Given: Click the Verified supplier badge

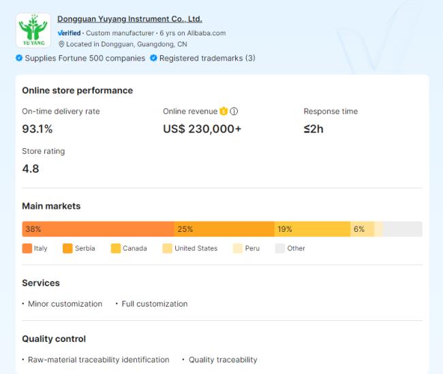Looking at the screenshot, I should pyautogui.click(x=69, y=33).
